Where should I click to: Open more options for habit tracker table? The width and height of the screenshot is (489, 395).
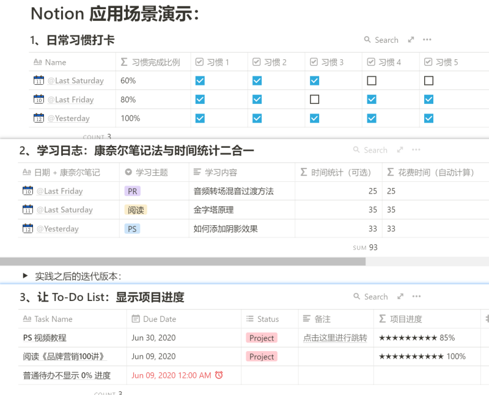(427, 40)
